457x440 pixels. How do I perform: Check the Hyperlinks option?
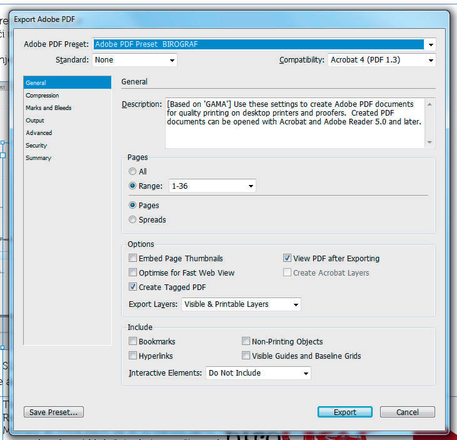(133, 356)
